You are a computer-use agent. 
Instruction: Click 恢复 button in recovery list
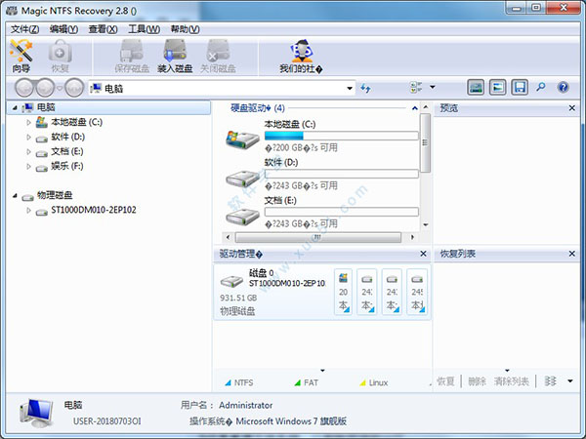tap(445, 381)
